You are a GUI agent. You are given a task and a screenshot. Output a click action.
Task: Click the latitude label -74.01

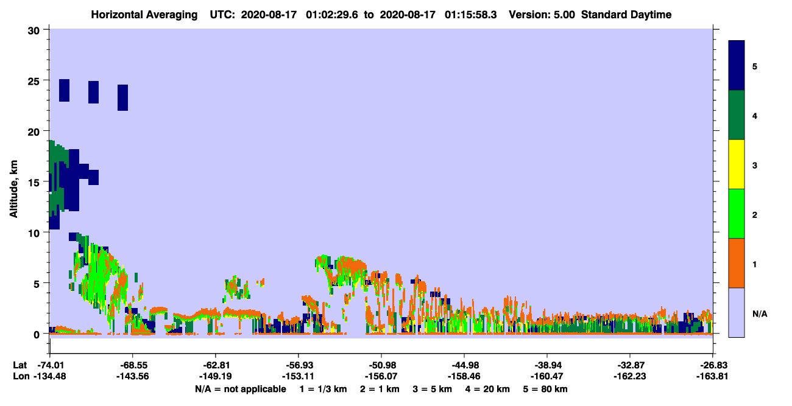coord(49,365)
